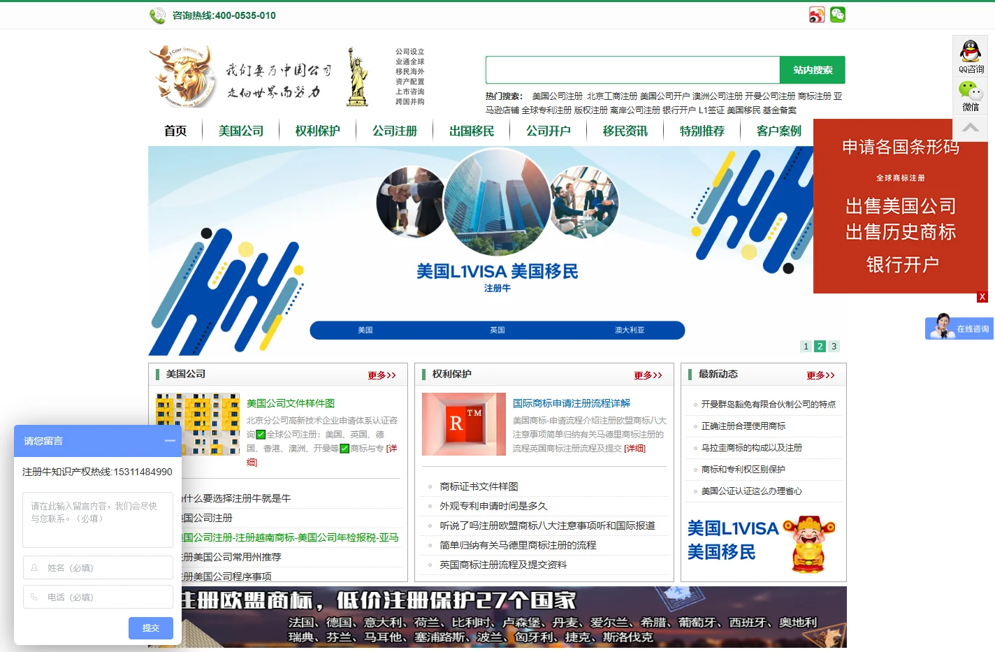Viewport: 995px width, 652px height.
Task: Click hot search L1签证
Action: click(711, 110)
